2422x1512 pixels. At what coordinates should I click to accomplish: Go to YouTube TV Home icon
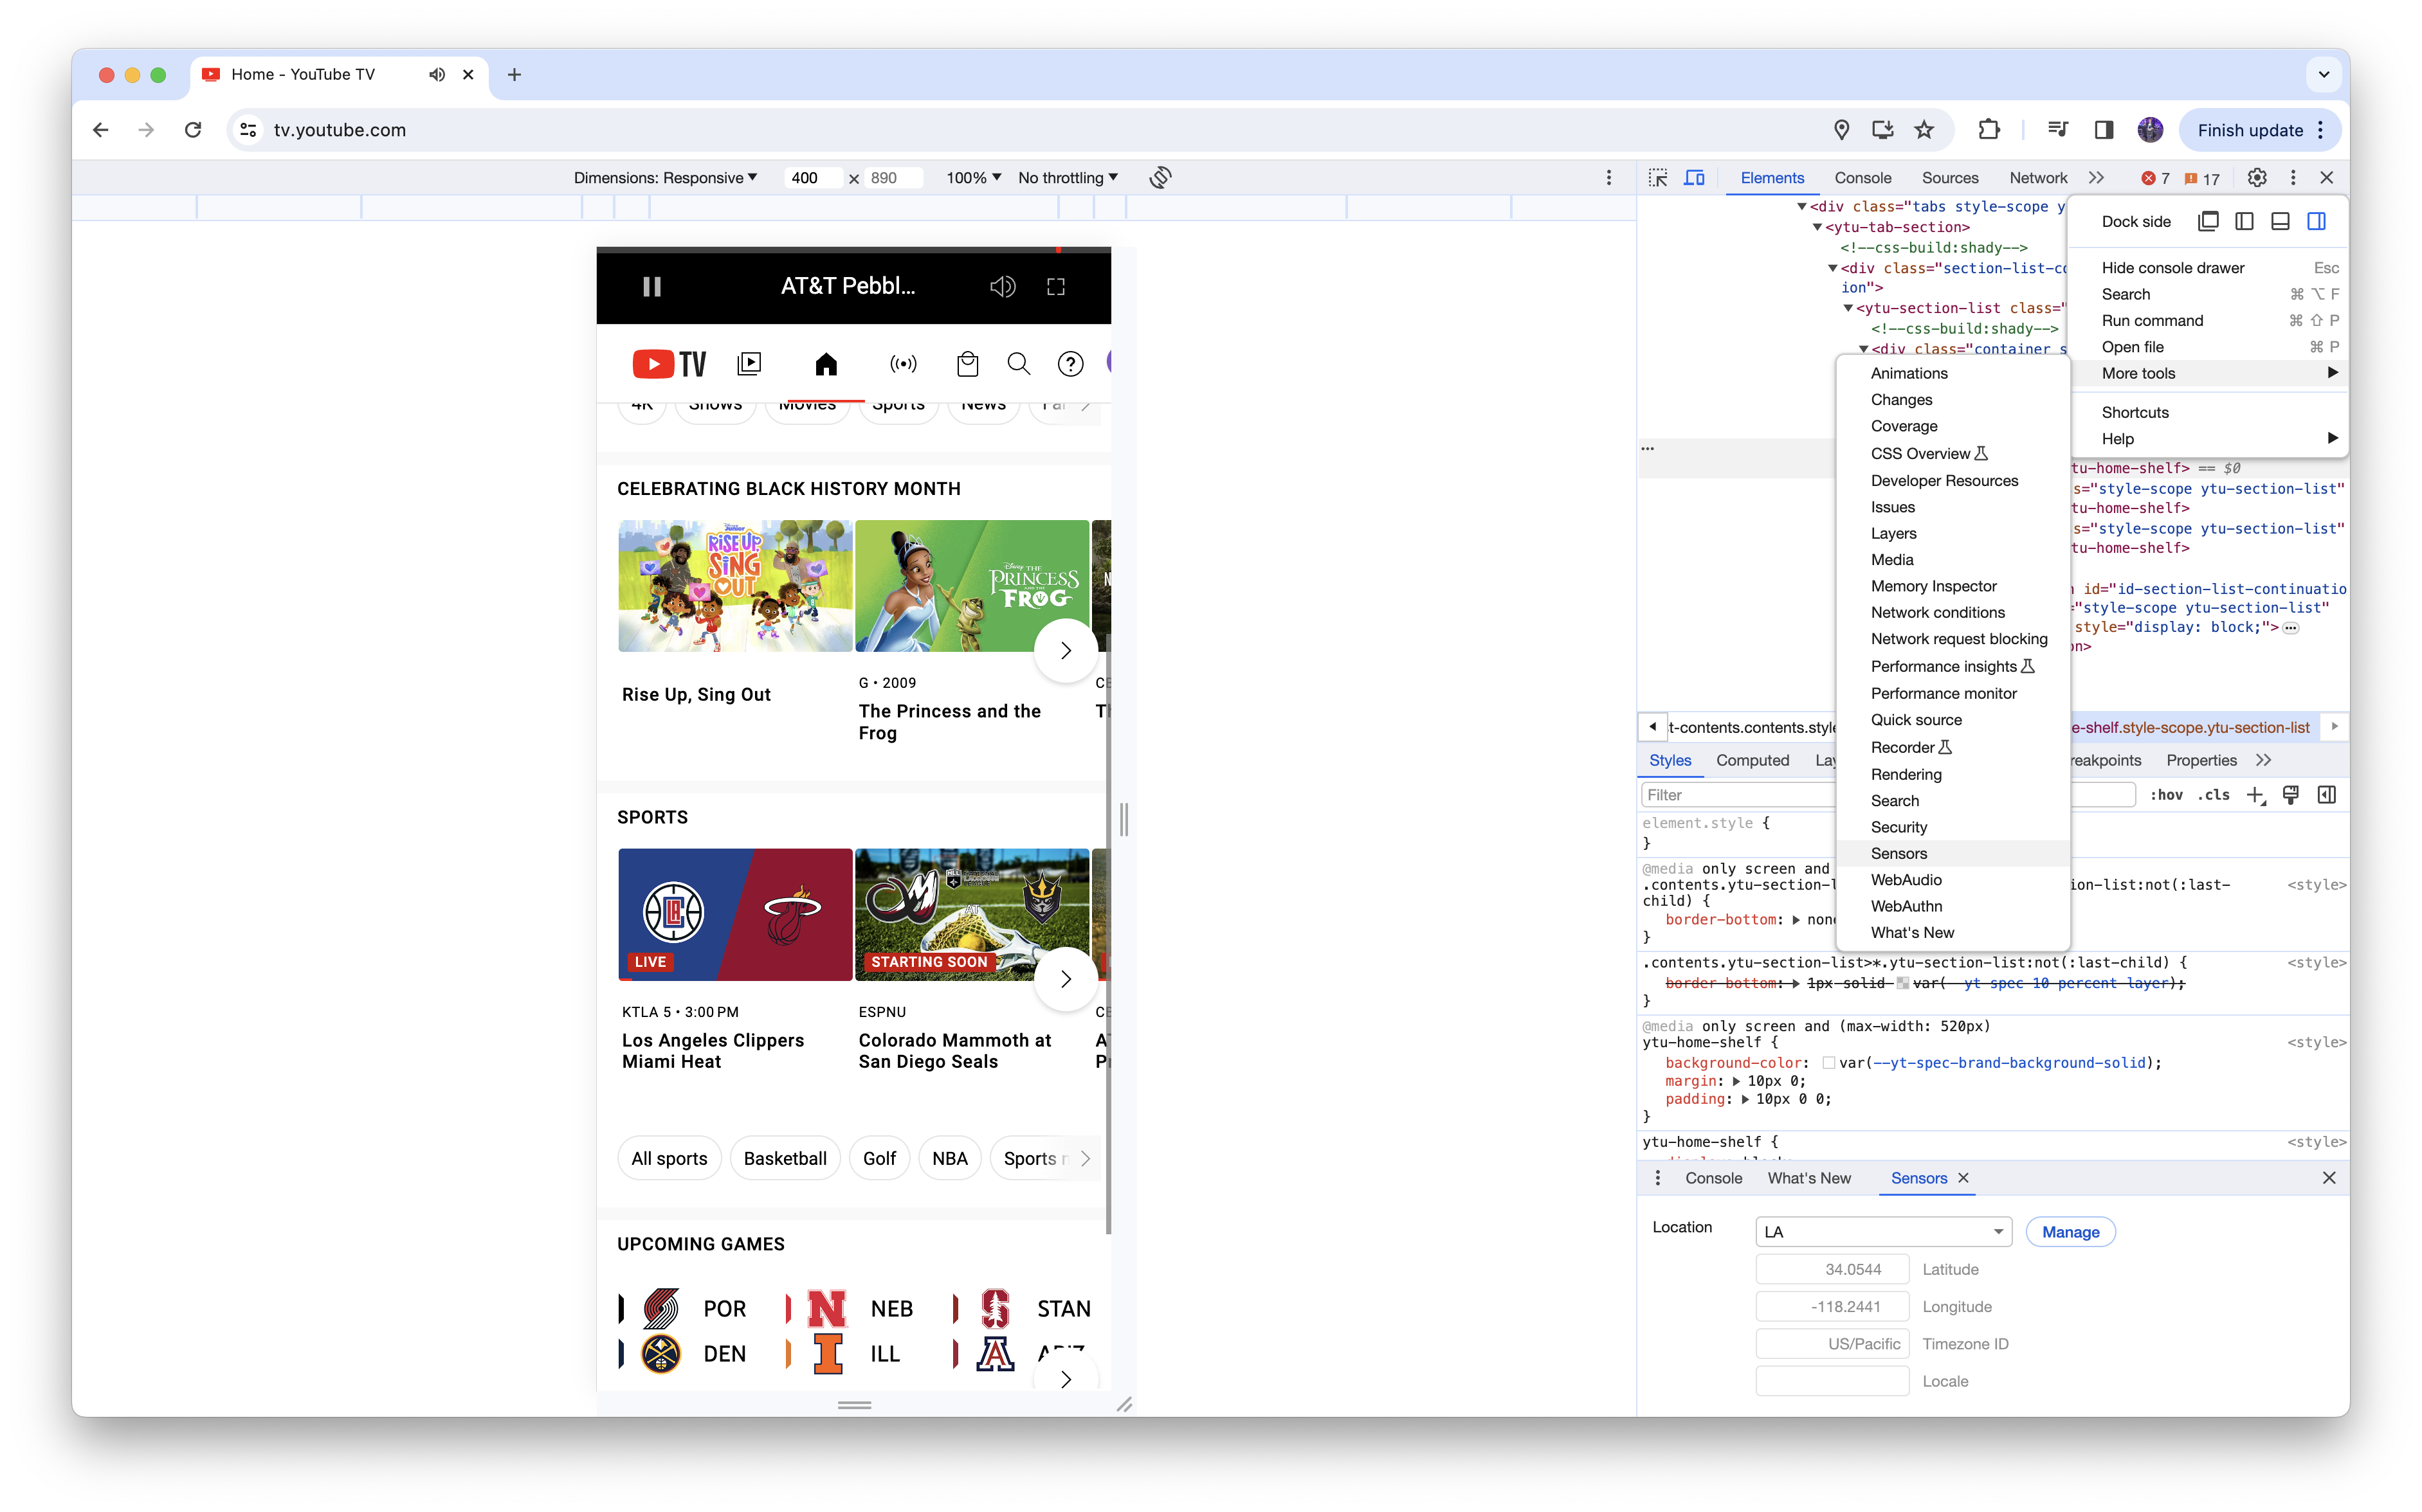(825, 364)
